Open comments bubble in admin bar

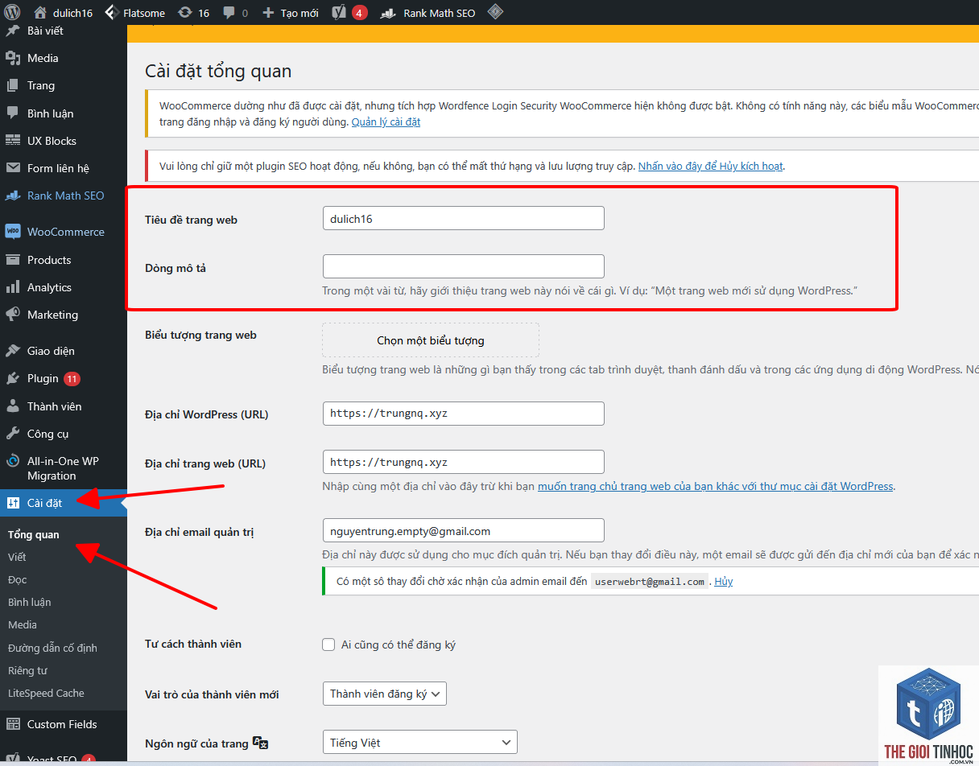point(229,13)
